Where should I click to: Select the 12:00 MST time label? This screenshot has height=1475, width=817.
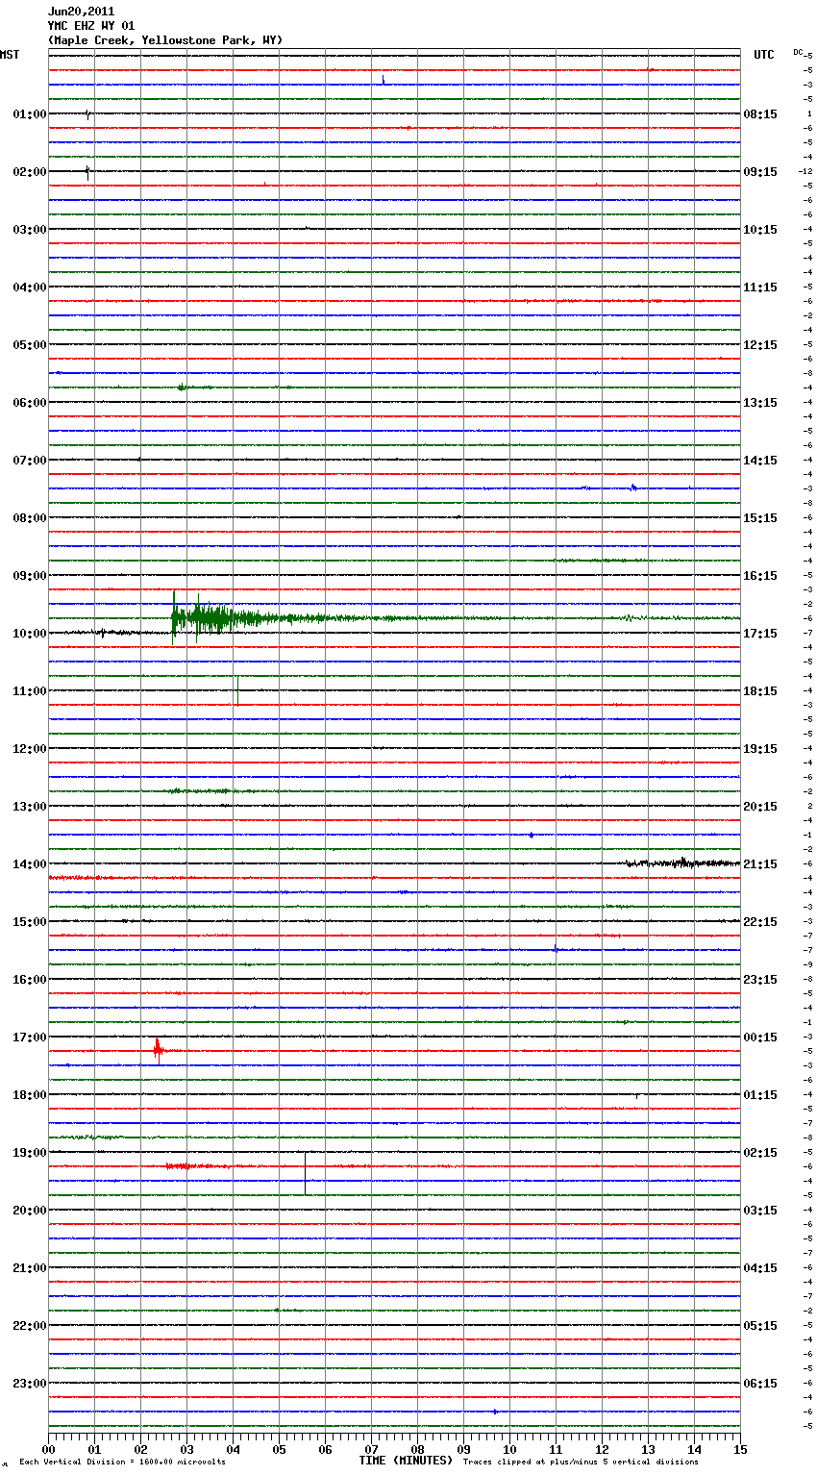coord(30,749)
